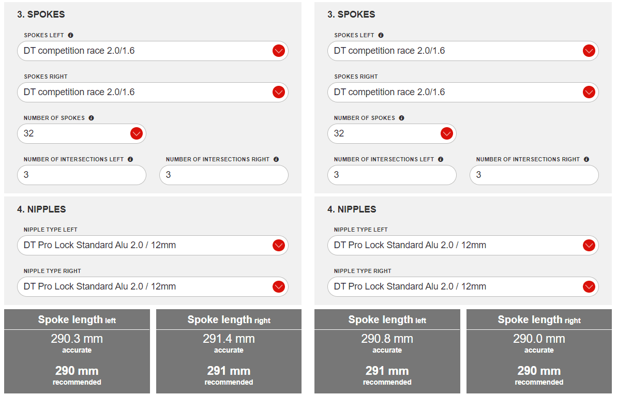Viewport: 617px width, 395px height.
Task: Click info icon beside Spokes Left in left panel
Action: point(71,35)
